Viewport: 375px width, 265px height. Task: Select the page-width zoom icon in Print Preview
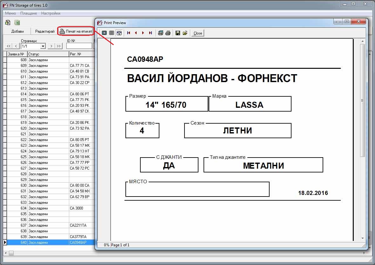119,33
